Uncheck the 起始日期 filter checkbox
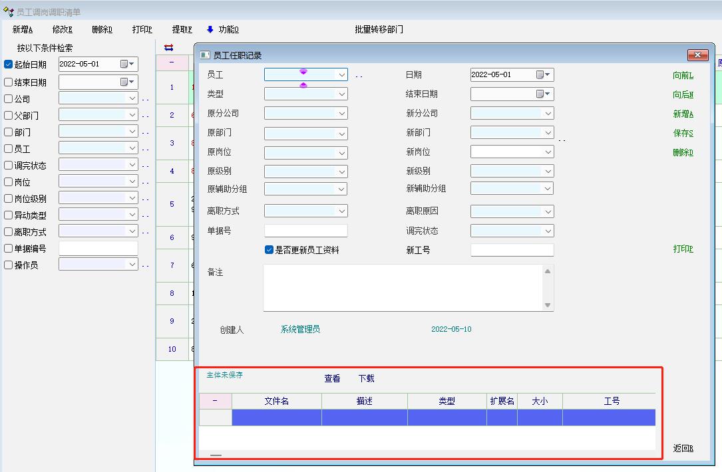Viewport: 722px width, 472px height. click(9, 64)
